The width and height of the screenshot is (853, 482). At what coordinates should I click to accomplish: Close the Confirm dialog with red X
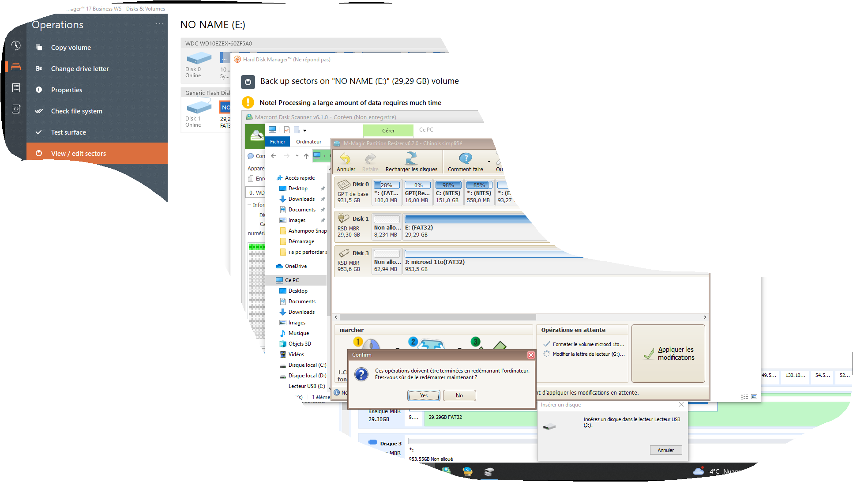531,355
